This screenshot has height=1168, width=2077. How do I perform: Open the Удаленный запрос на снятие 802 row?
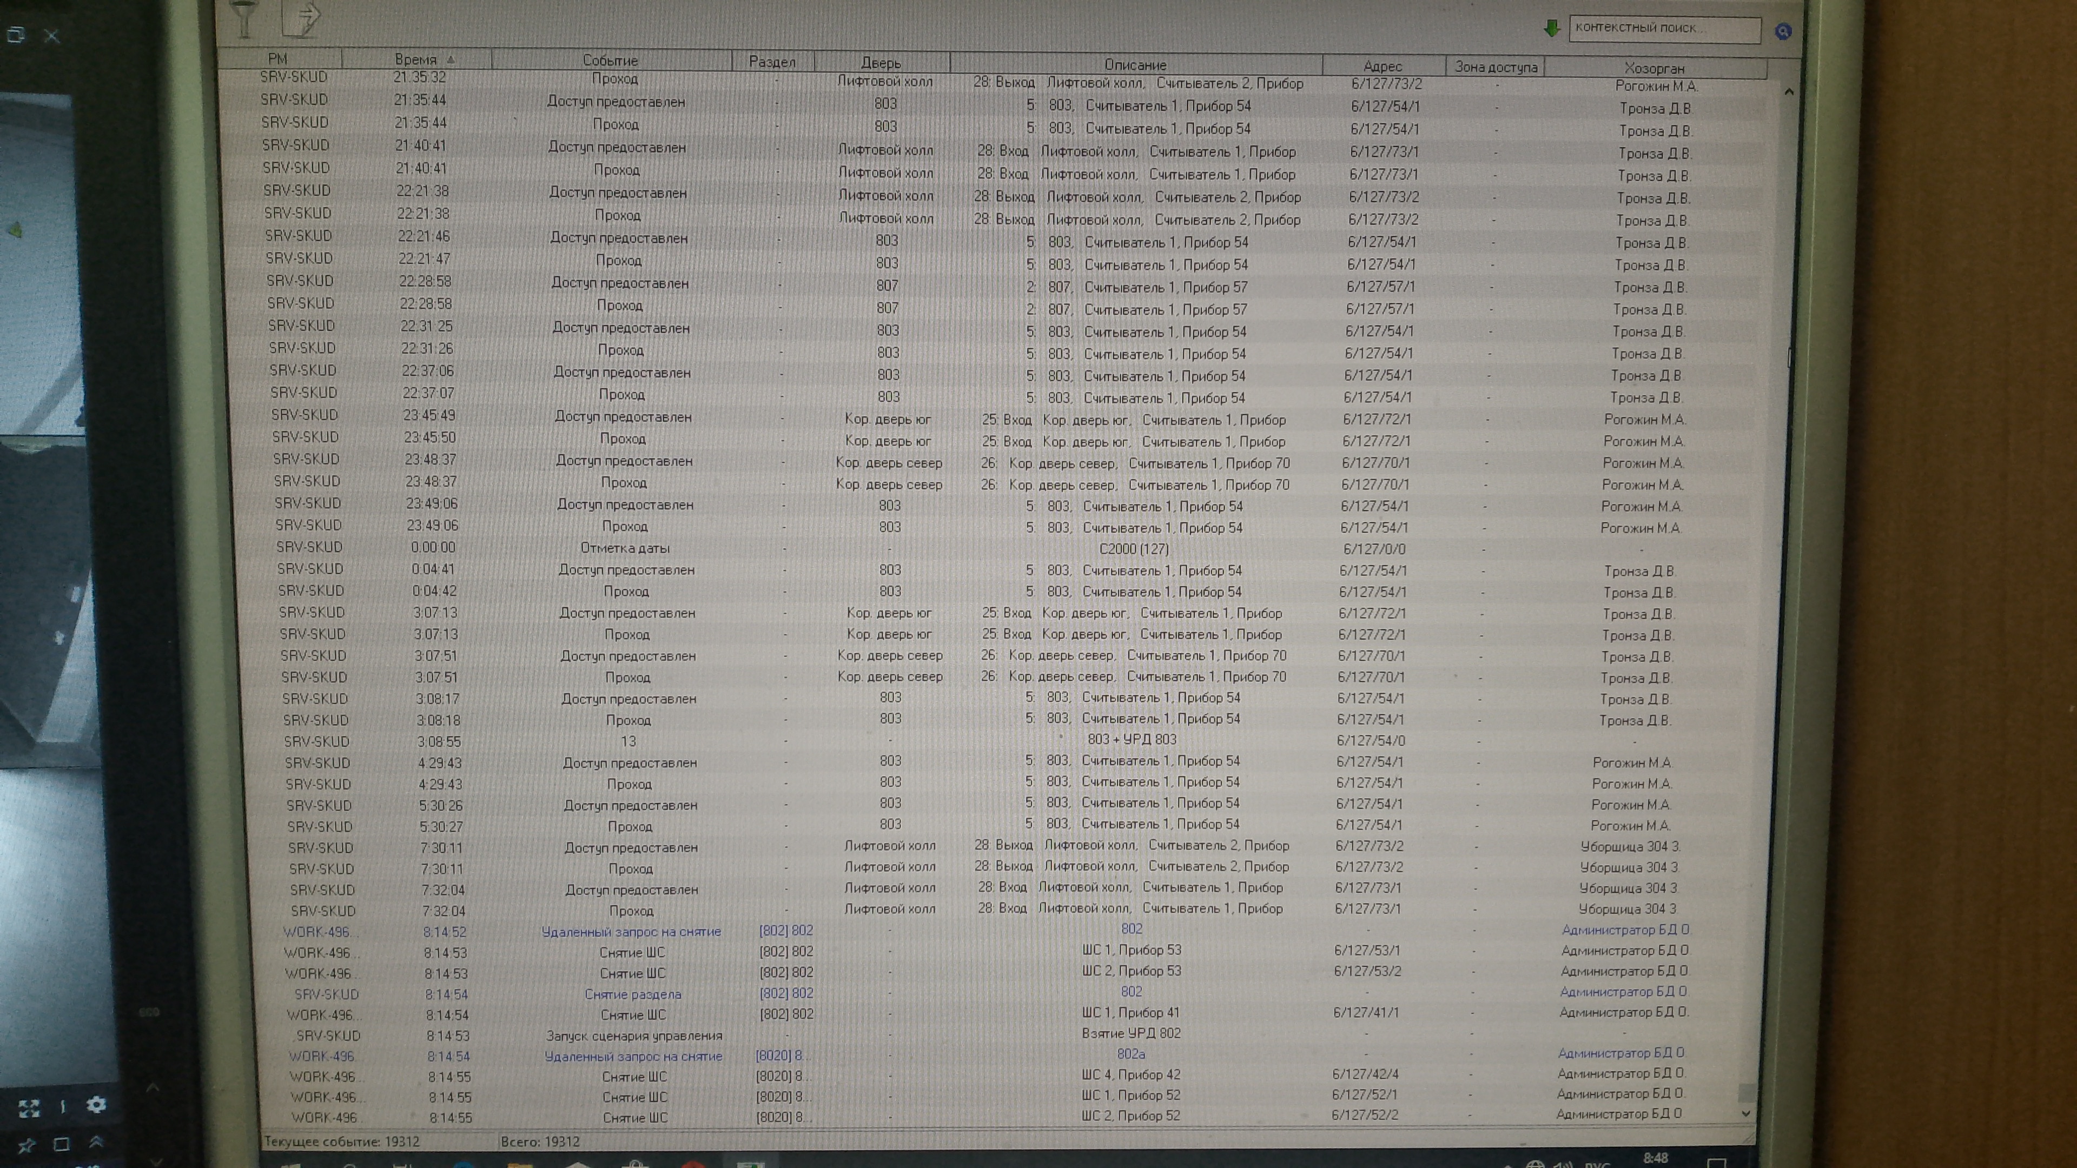tap(631, 932)
